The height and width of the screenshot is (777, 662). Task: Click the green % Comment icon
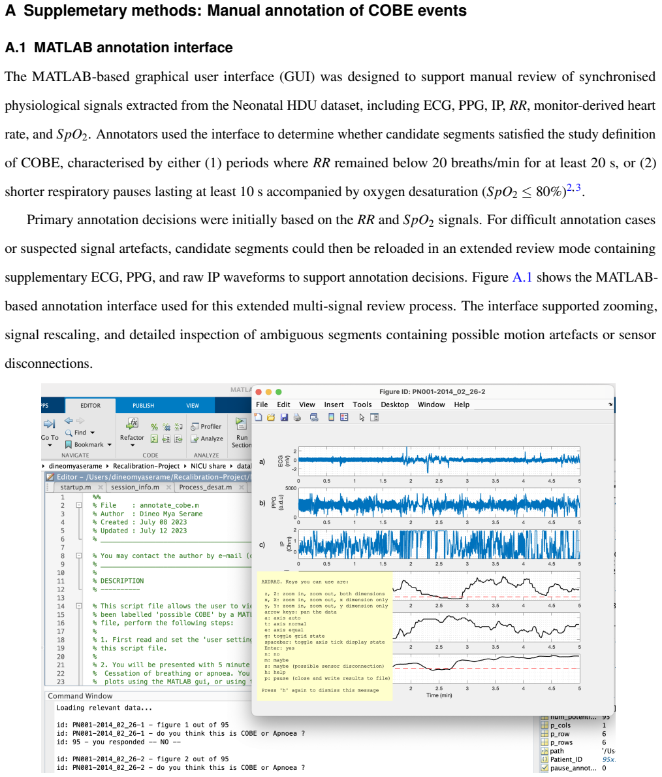(155, 427)
